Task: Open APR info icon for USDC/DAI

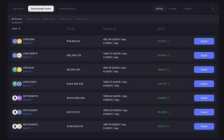Action: 168,41
